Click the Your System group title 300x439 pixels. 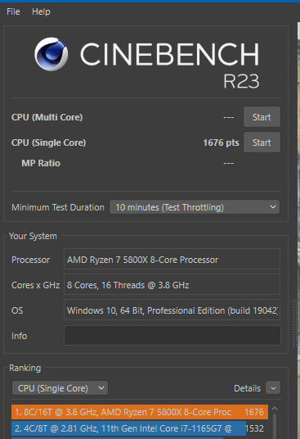[33, 236]
